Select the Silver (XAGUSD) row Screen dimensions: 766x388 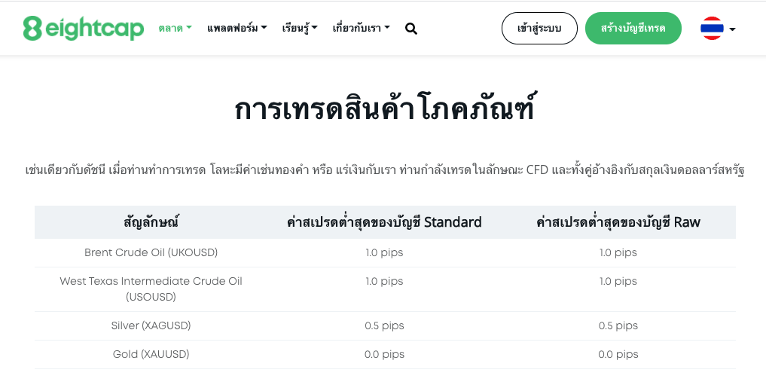pos(385,326)
